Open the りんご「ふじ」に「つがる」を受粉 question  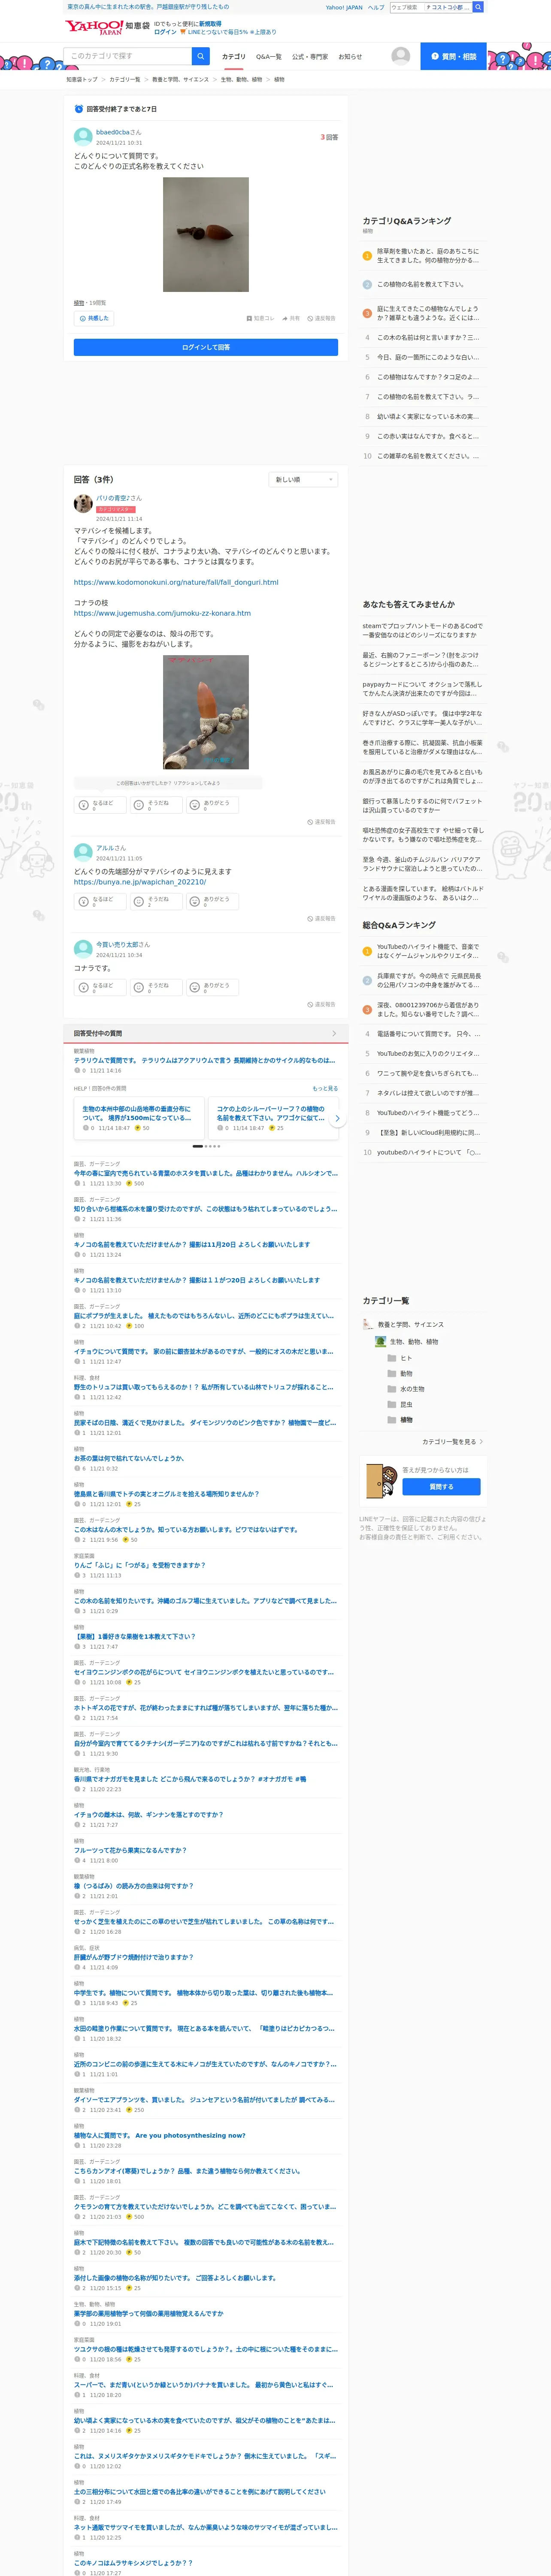point(140,1565)
